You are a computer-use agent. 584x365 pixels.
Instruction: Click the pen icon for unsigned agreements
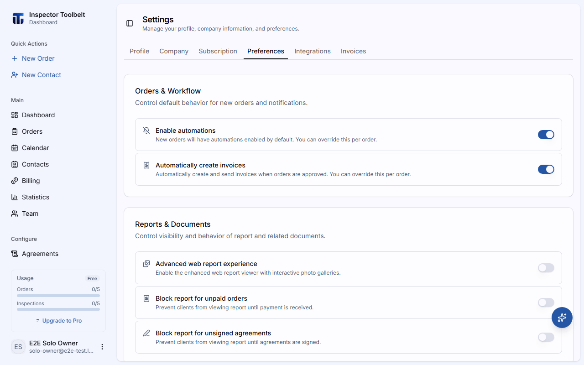146,333
